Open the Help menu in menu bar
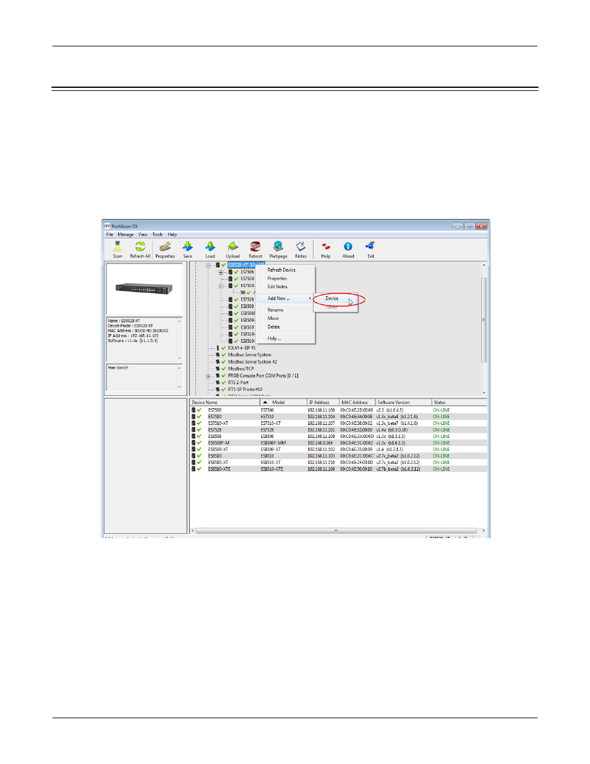Image resolution: width=590 pixels, height=764 pixels. (x=173, y=234)
